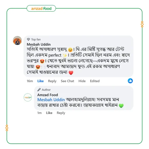Click the red heart emoji in comment
Viewport: 149px width, 149px height.
(x=71, y=73)
